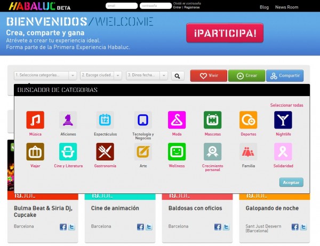Click Seleccionar todas link
The height and width of the screenshot is (246, 320).
(286, 105)
